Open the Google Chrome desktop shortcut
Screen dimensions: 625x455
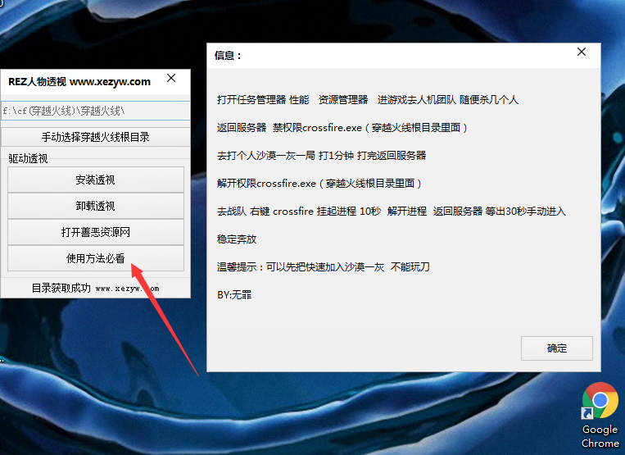coord(600,414)
